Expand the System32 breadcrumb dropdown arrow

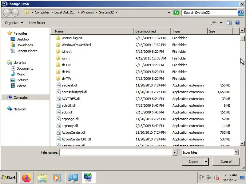[117, 12]
